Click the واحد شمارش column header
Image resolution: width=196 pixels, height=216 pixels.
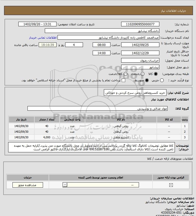[72, 120]
